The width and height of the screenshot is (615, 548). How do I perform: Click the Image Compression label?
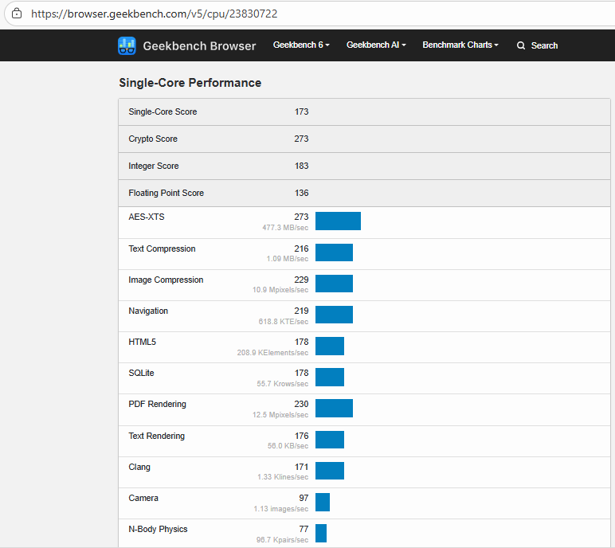click(x=166, y=280)
